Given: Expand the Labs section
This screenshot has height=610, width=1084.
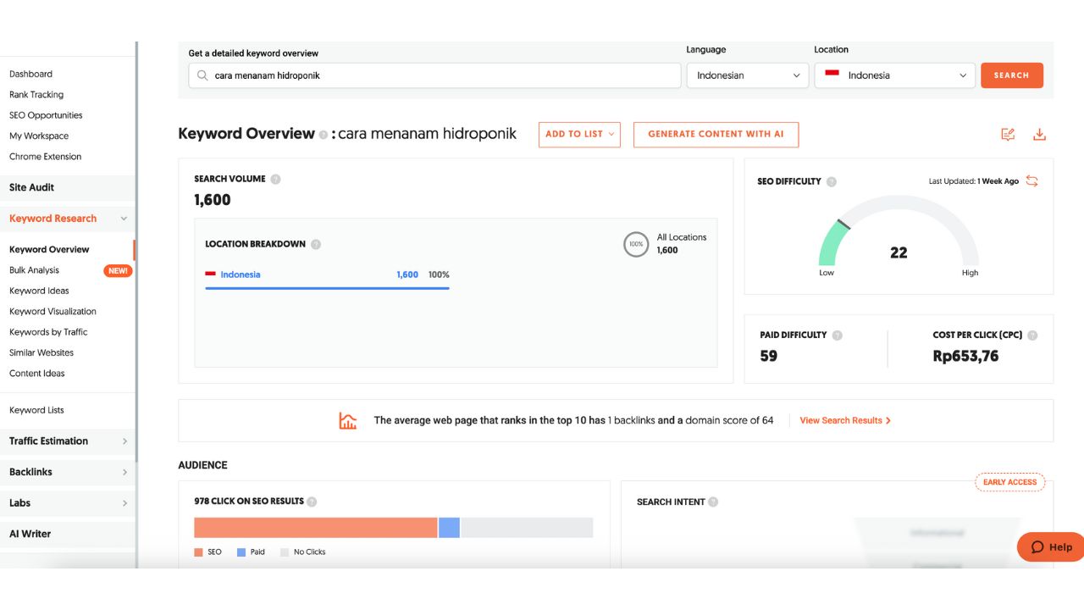Looking at the screenshot, I should (x=124, y=503).
